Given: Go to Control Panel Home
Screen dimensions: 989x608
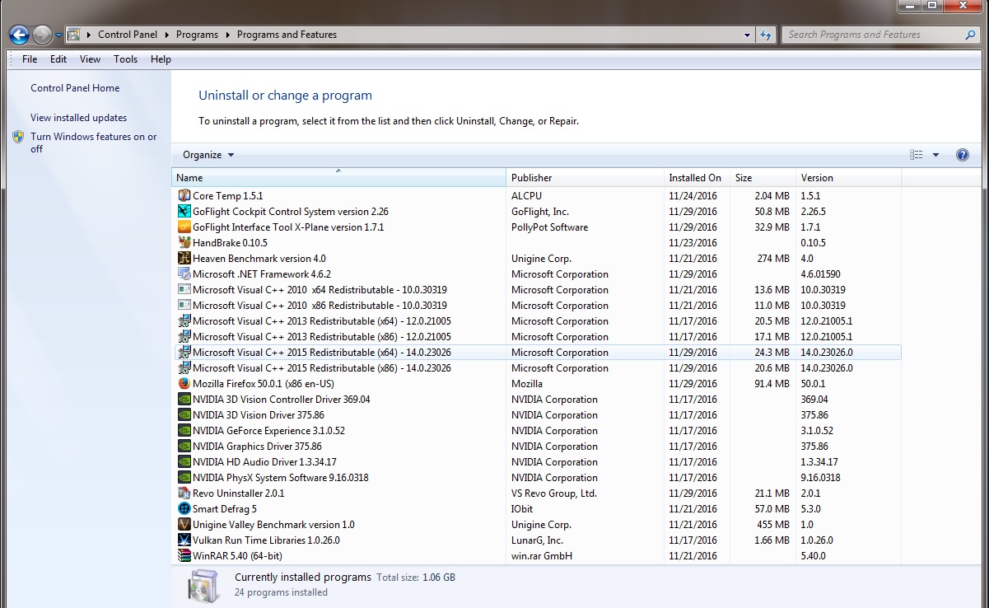Looking at the screenshot, I should pyautogui.click(x=75, y=88).
